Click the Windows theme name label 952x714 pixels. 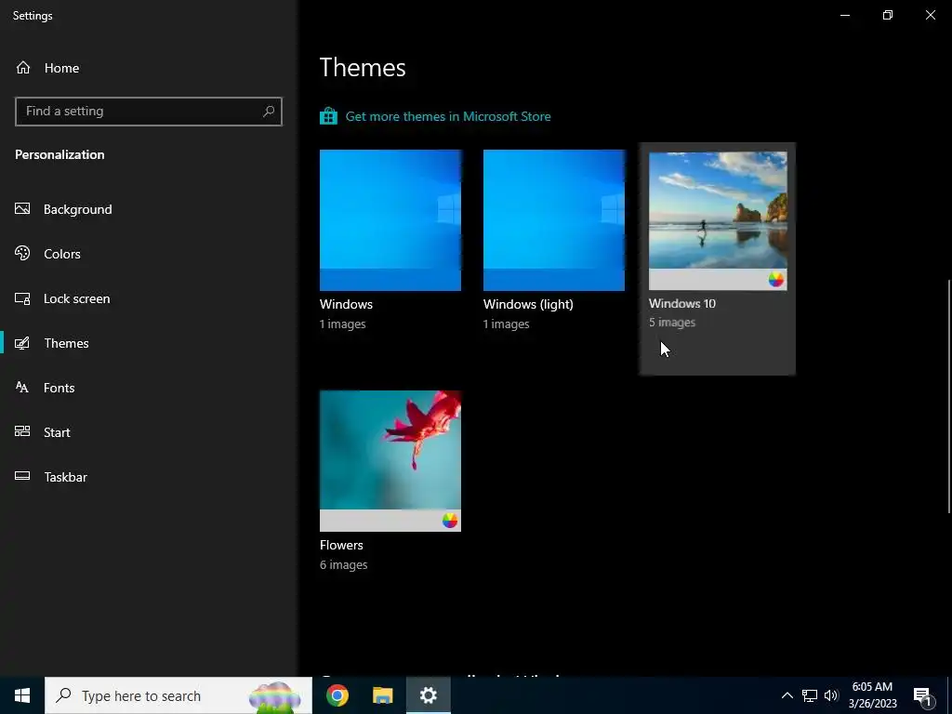coord(346,304)
